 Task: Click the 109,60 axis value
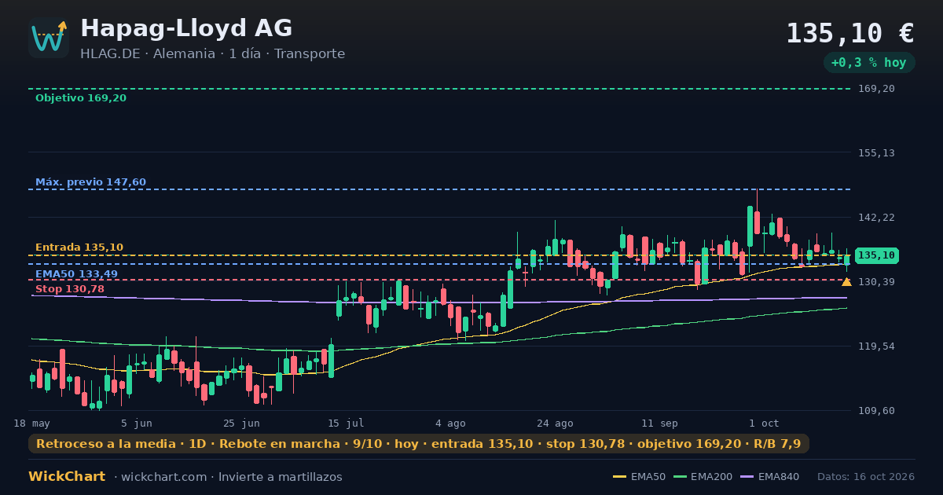tap(876, 411)
